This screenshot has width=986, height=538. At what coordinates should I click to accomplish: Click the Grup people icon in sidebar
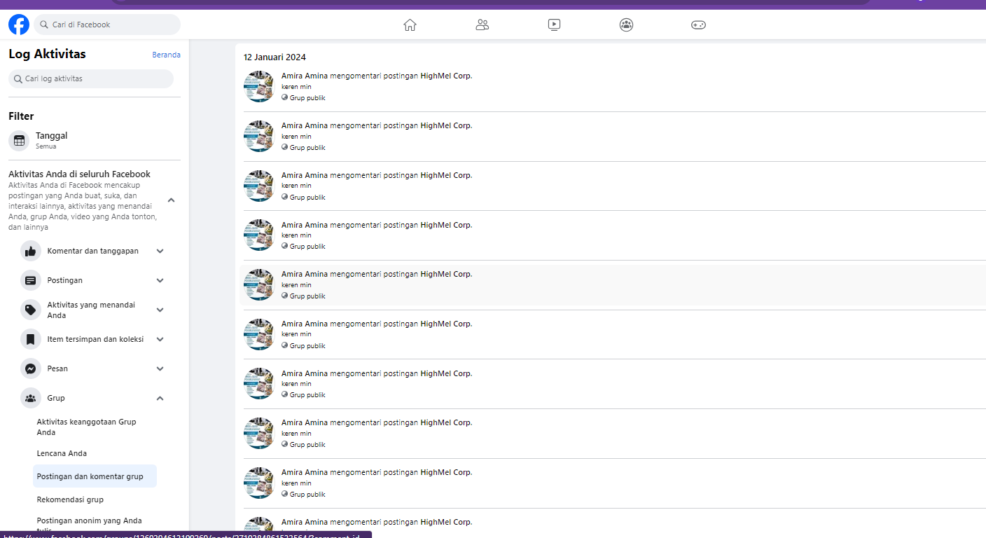[31, 398]
